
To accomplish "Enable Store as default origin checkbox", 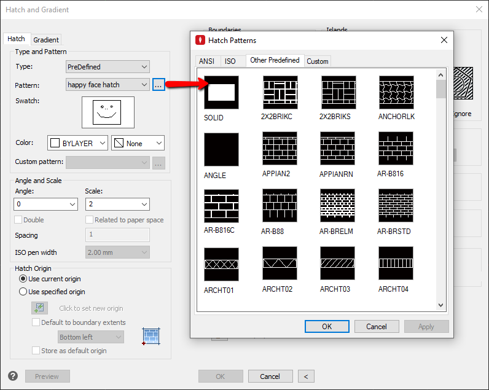I will 36,350.
